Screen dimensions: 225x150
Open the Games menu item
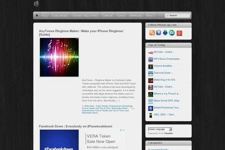coord(121,15)
